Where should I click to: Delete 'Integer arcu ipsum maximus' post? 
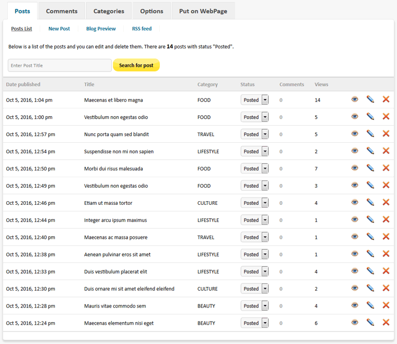(386, 219)
